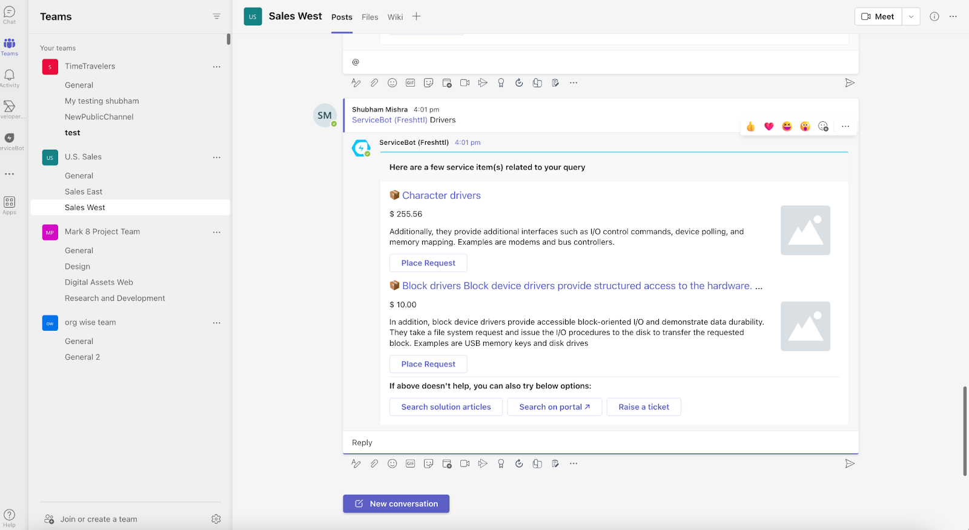Open the Help icon

pos(10,518)
